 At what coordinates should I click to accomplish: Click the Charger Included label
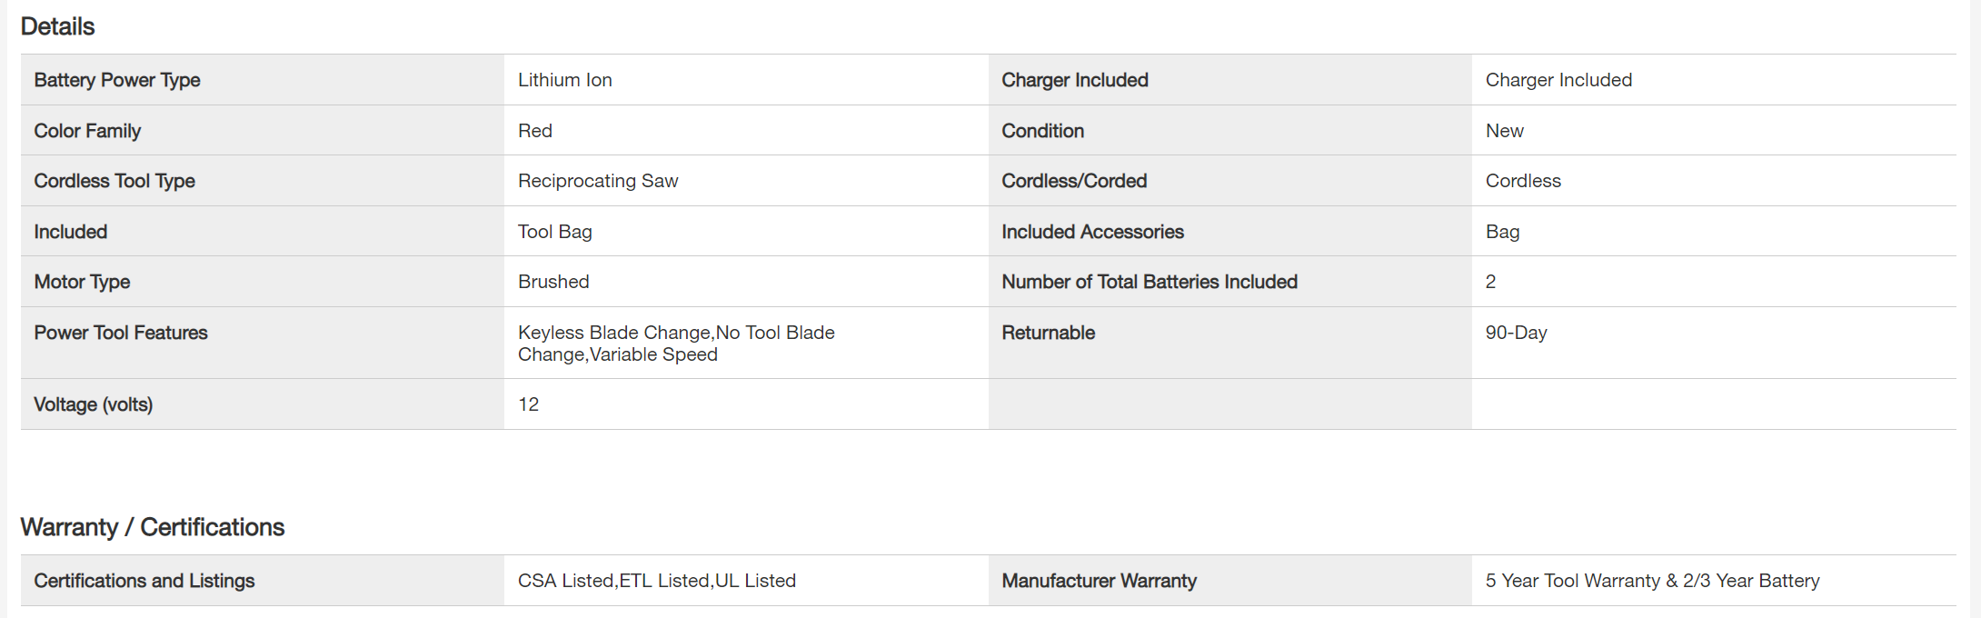click(1074, 80)
